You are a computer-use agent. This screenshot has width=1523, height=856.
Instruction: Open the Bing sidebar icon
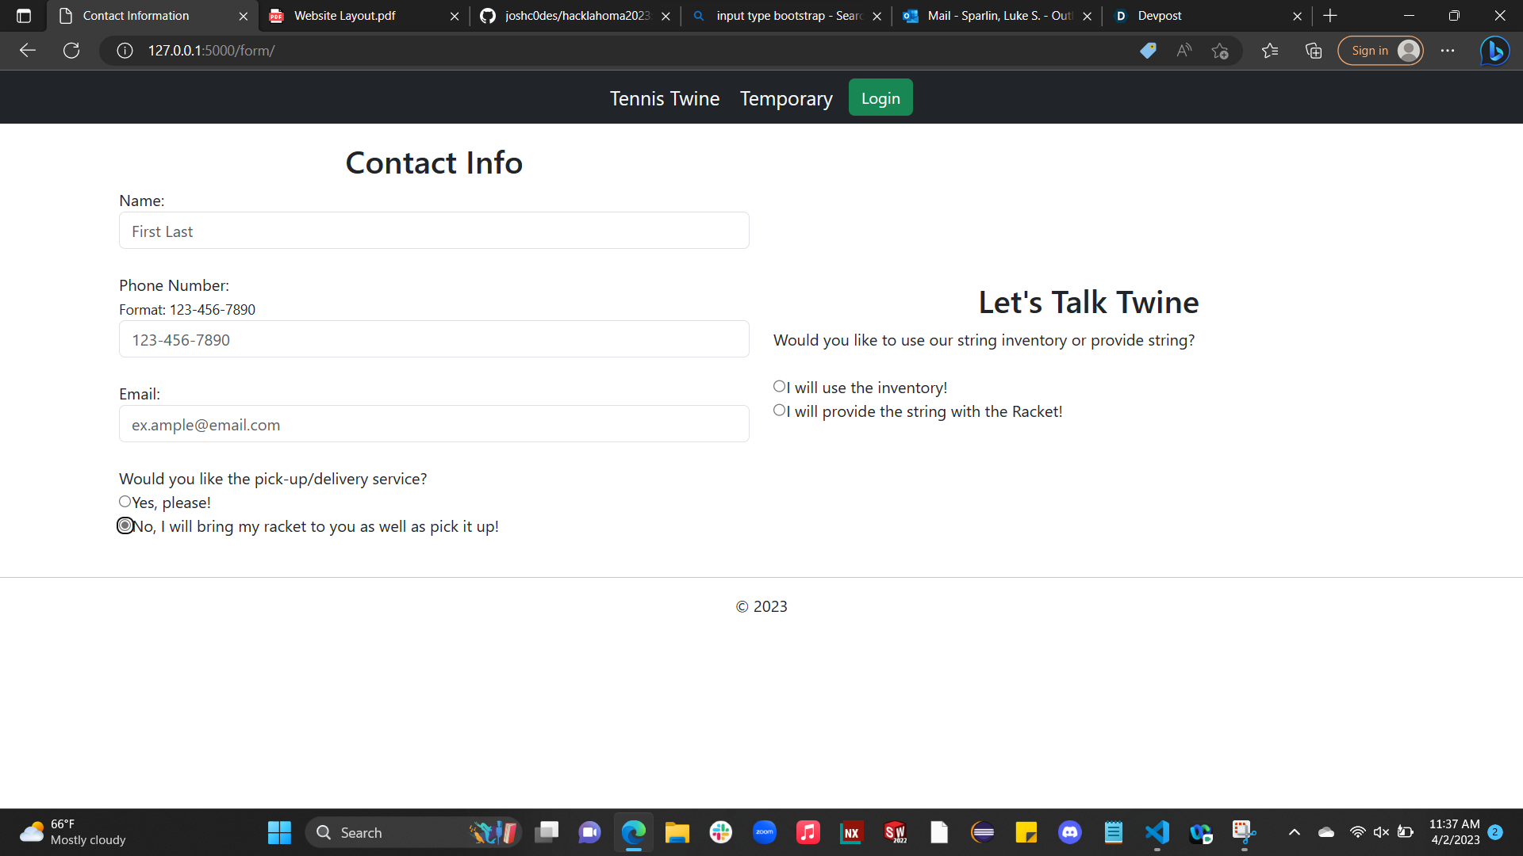[x=1494, y=51]
